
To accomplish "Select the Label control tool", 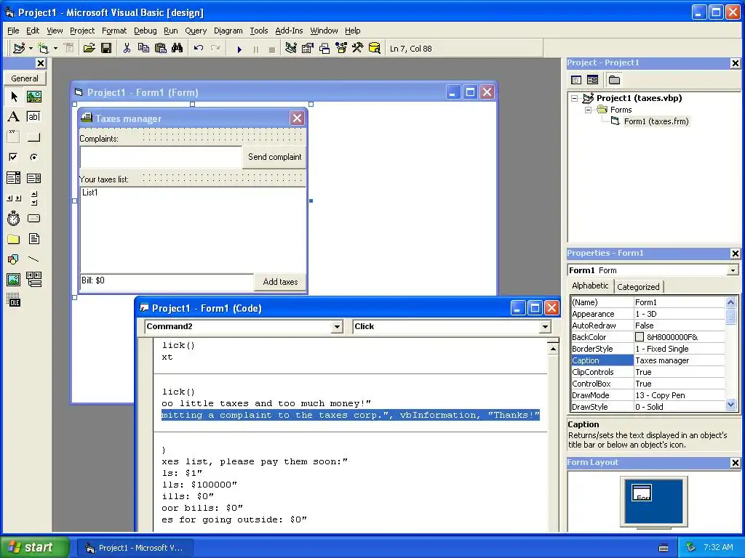I will (x=14, y=117).
